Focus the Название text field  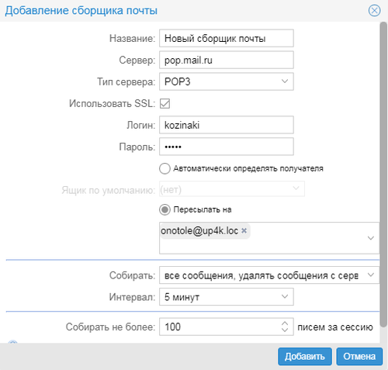227,38
